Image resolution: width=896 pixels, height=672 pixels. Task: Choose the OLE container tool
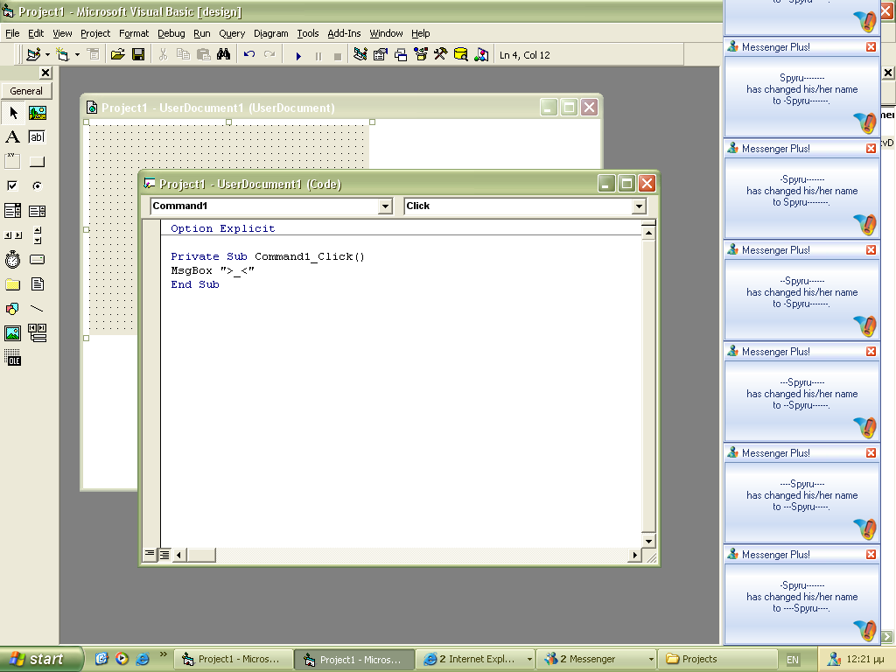click(x=12, y=358)
